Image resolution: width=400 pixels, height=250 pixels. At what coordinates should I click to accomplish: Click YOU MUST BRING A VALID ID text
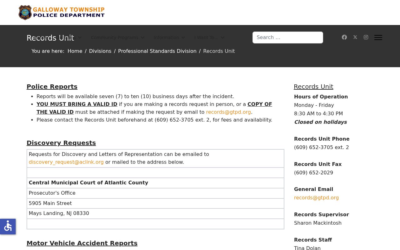[77, 104]
